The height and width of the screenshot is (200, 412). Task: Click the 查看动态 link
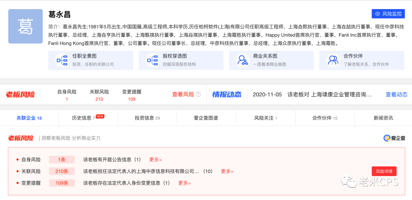click(396, 94)
